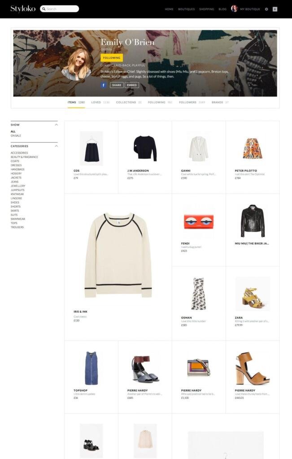Select the On Sale filter
The image size is (292, 459).
(16, 136)
